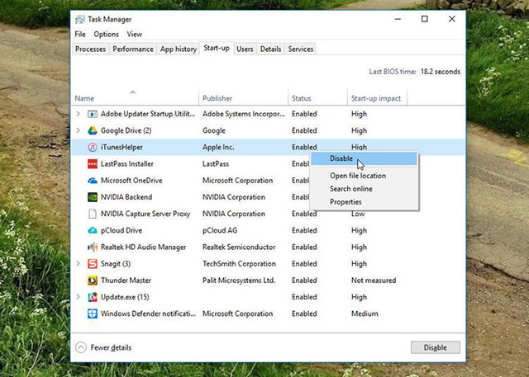Click the Thunder Master icon
The image size is (529, 377).
(x=92, y=280)
